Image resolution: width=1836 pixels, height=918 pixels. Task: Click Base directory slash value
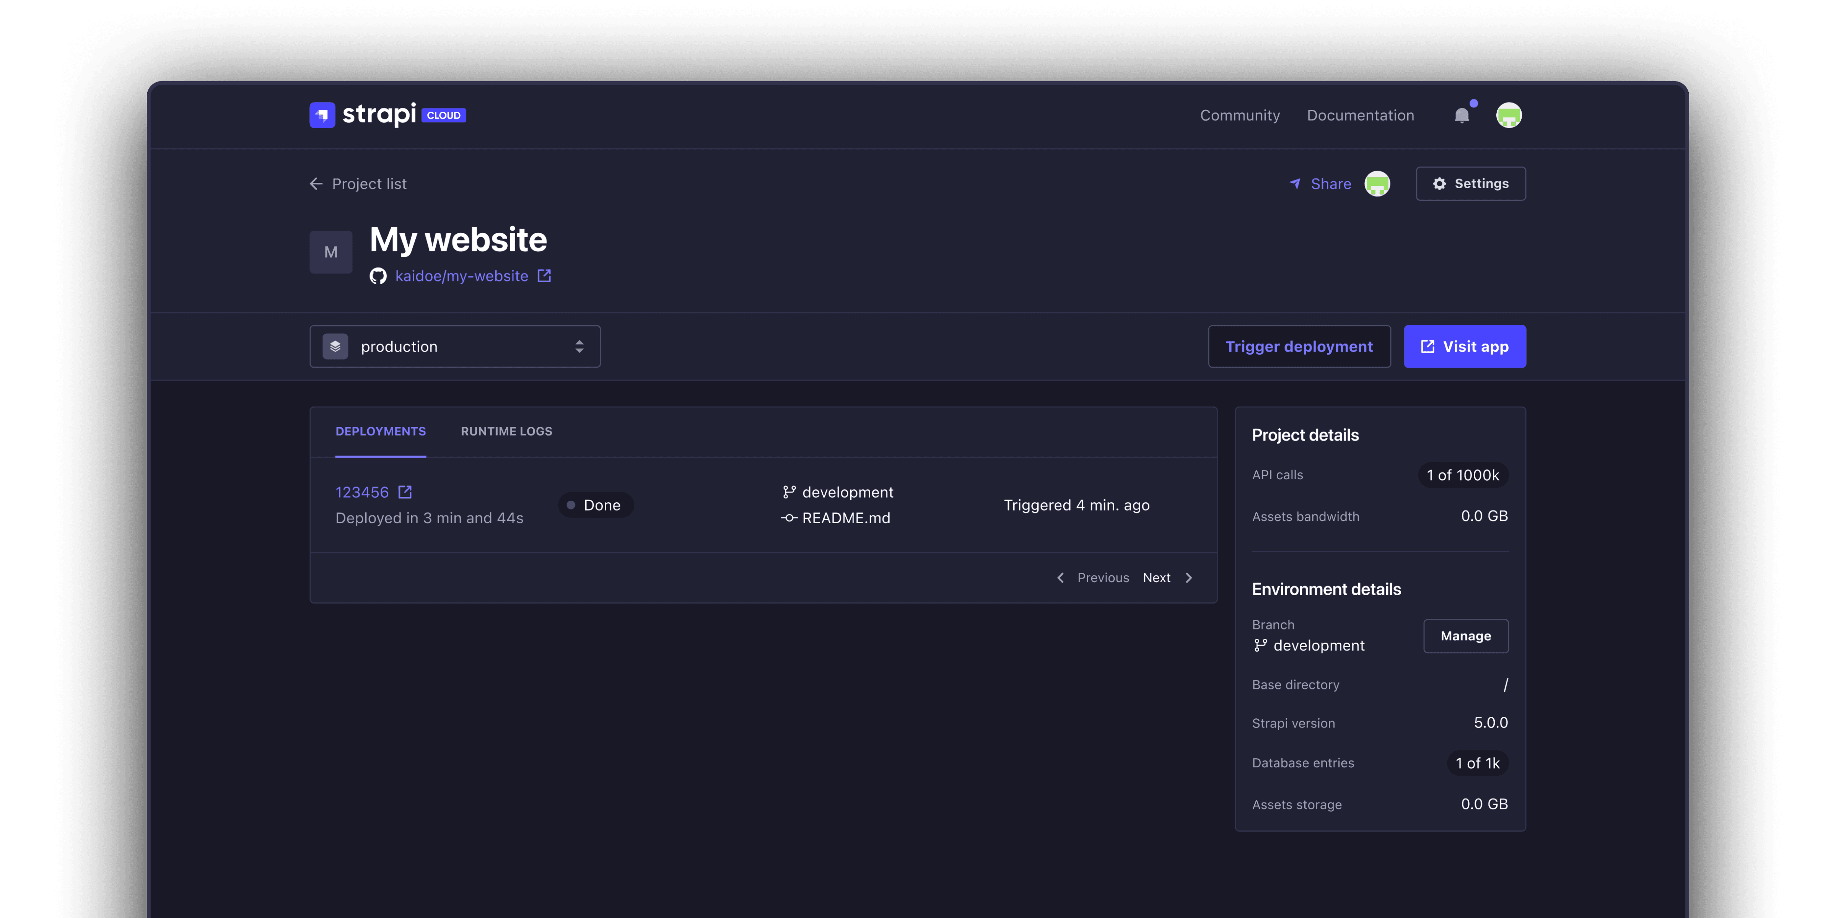[x=1505, y=685]
